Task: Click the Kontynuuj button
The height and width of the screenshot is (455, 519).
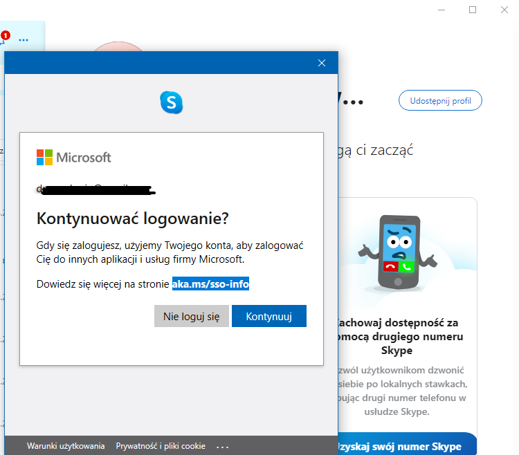Action: (268, 316)
